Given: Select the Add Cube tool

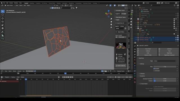Looking at the screenshot, I should (x=3, y=39).
